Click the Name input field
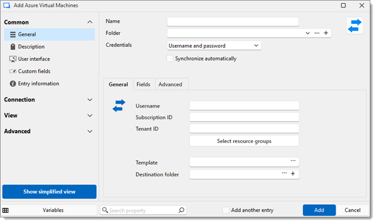 coord(233,22)
